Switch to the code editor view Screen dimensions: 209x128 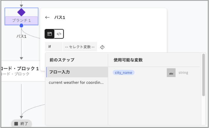59,34
